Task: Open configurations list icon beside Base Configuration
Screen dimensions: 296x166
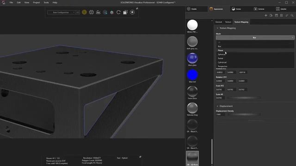Action: (x=78, y=12)
